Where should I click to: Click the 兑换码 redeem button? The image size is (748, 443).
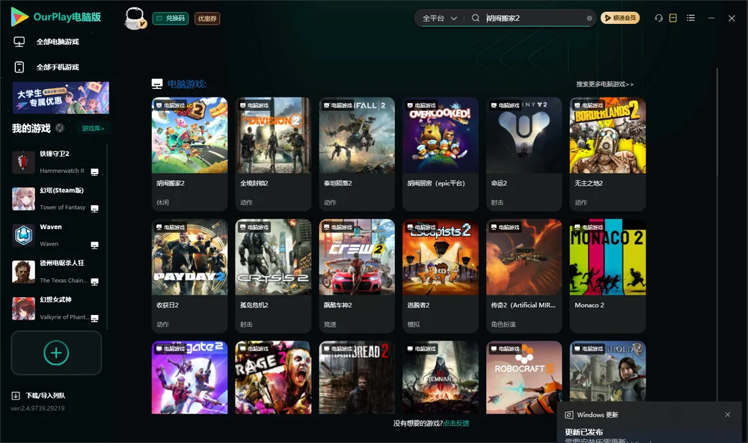(171, 19)
